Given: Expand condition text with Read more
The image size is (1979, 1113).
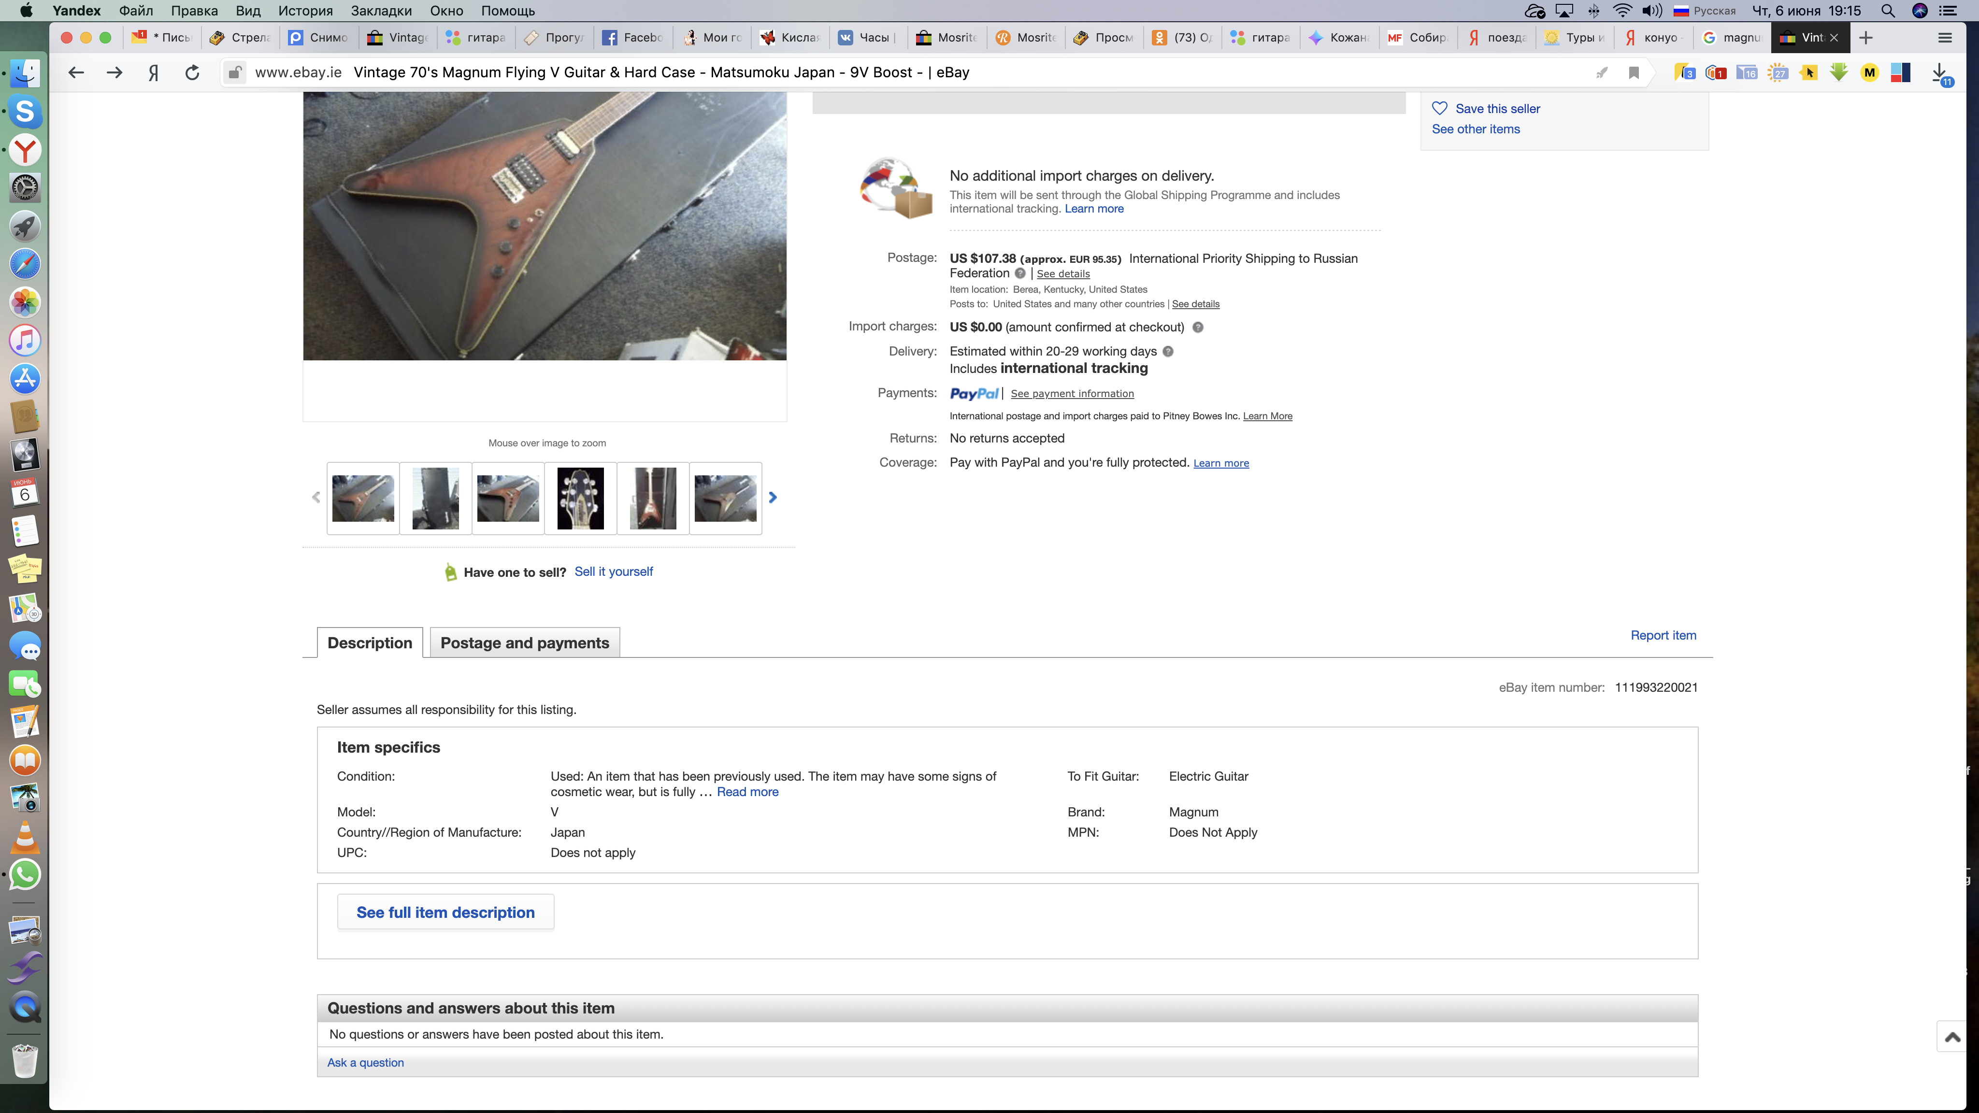Looking at the screenshot, I should click(747, 792).
